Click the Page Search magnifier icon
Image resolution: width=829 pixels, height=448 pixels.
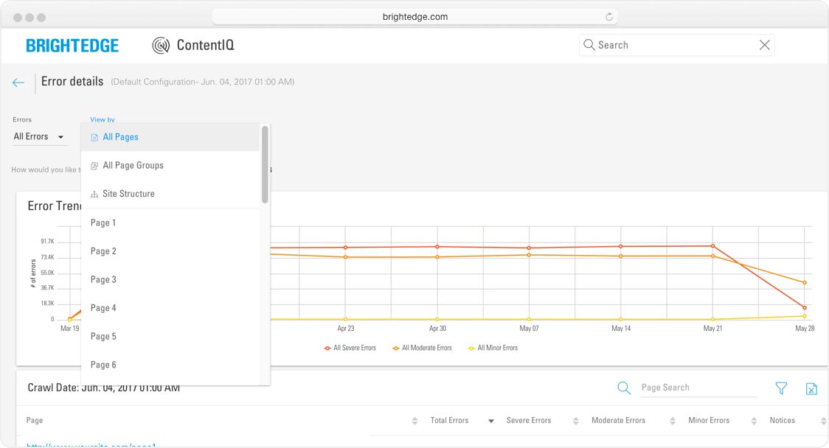tap(624, 388)
